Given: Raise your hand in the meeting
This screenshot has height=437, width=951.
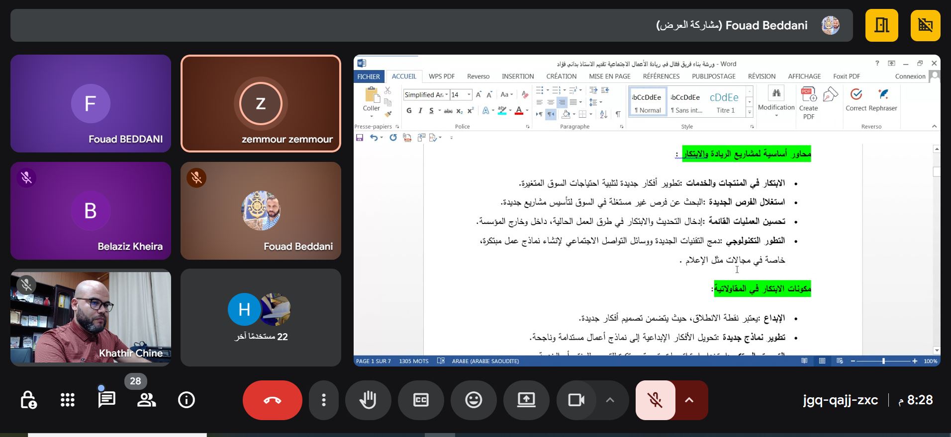Looking at the screenshot, I should 368,400.
